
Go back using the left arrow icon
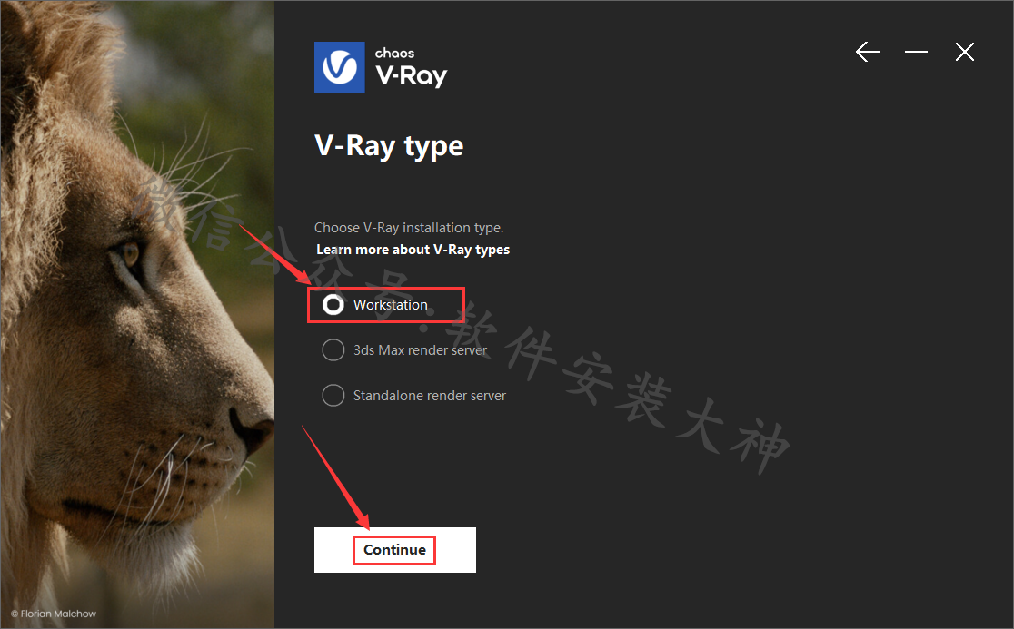click(x=867, y=52)
